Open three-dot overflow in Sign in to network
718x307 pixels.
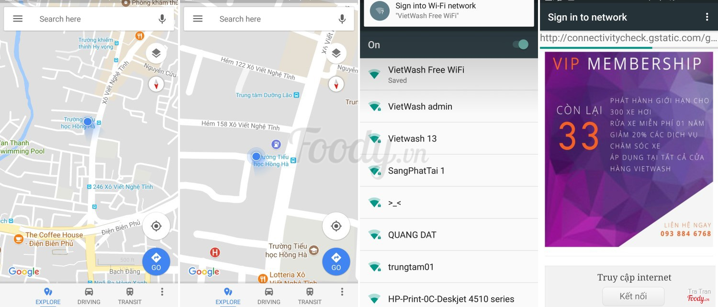[x=707, y=17]
